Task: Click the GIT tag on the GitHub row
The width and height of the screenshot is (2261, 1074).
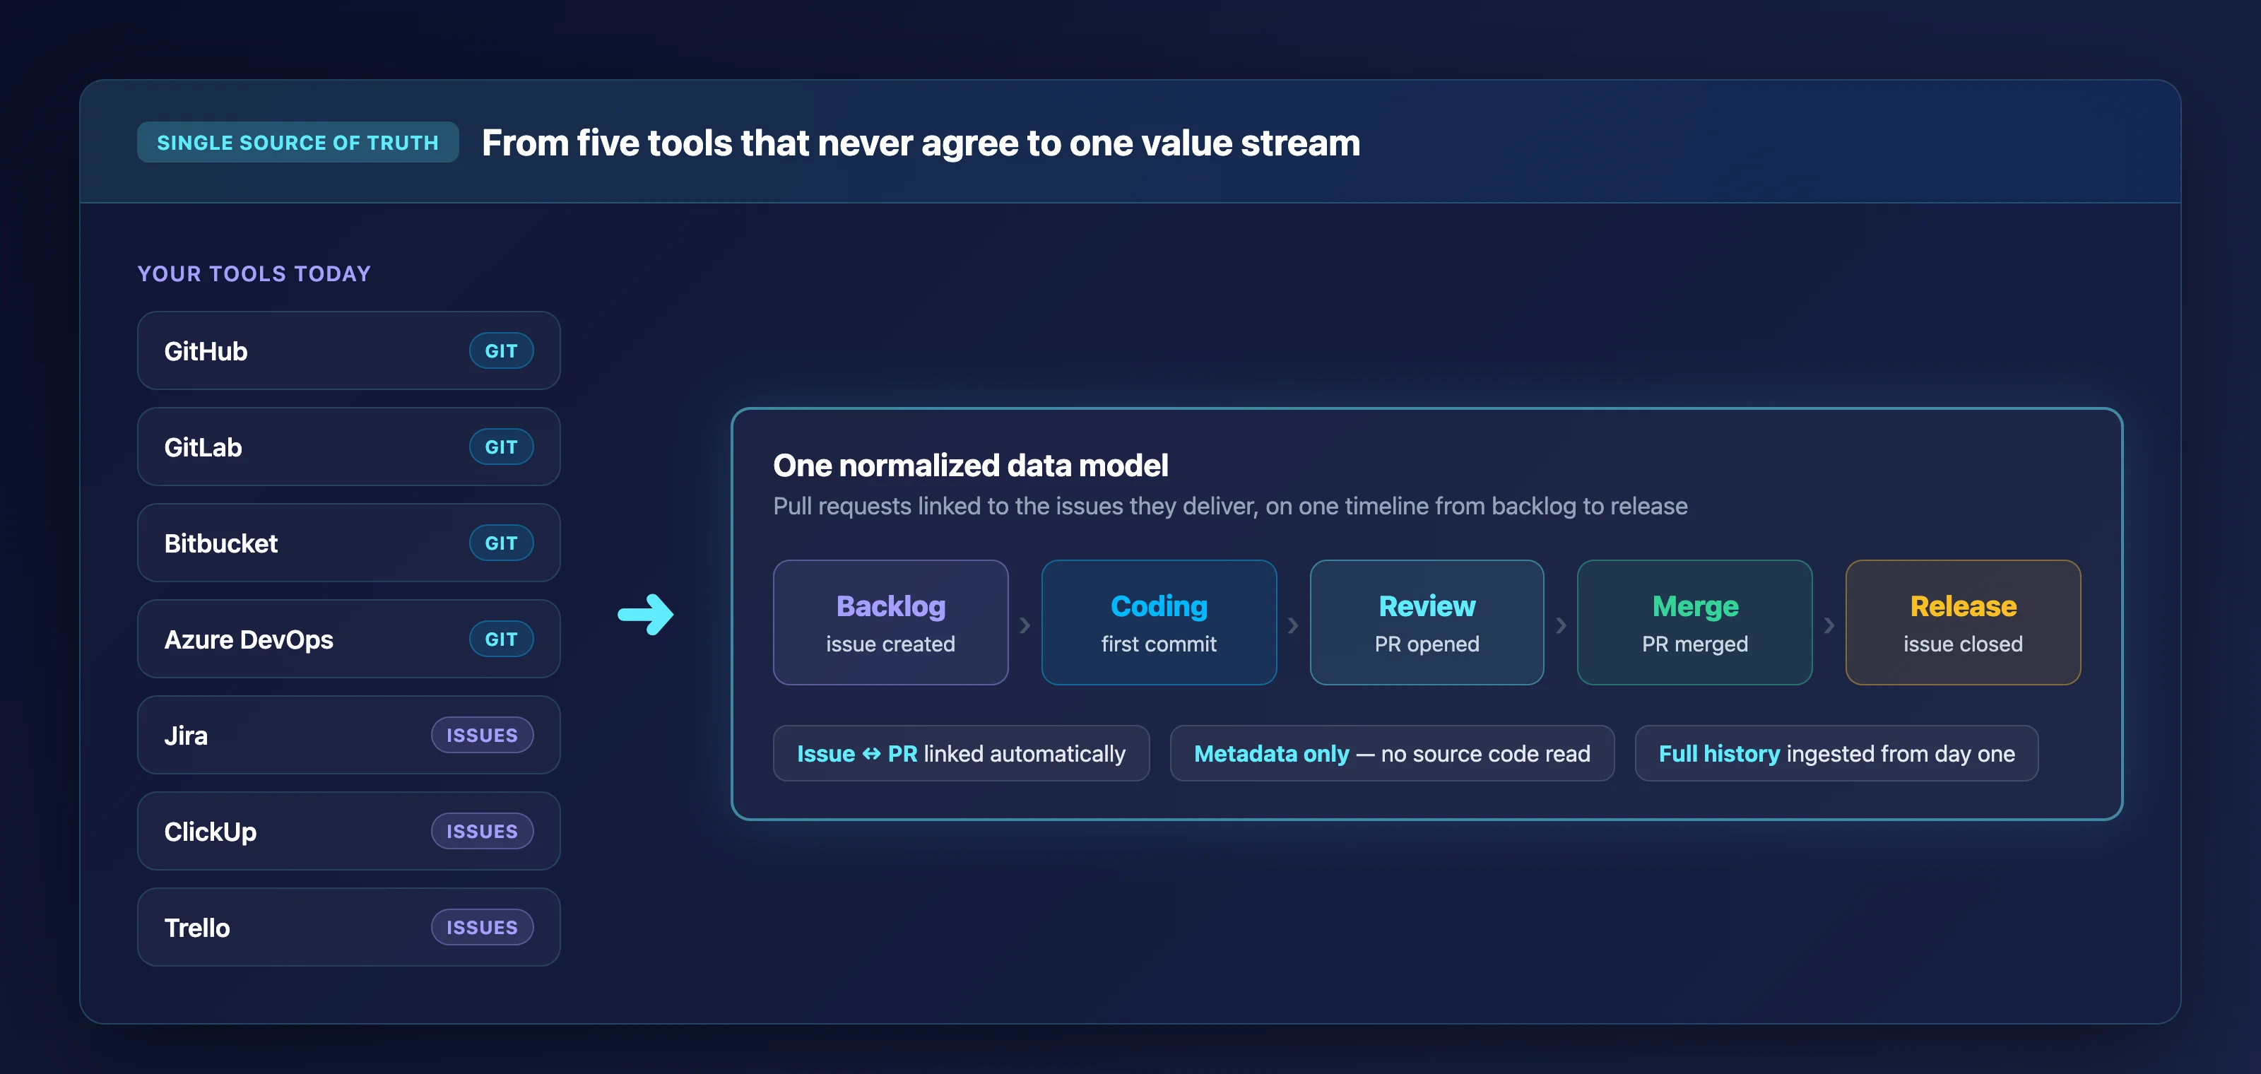Action: coord(501,351)
